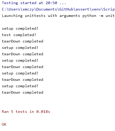Select the third 'setup completed!' line
Image resolution: width=115 pixels, height=131 pixels.
pyautogui.click(x=20, y=61)
